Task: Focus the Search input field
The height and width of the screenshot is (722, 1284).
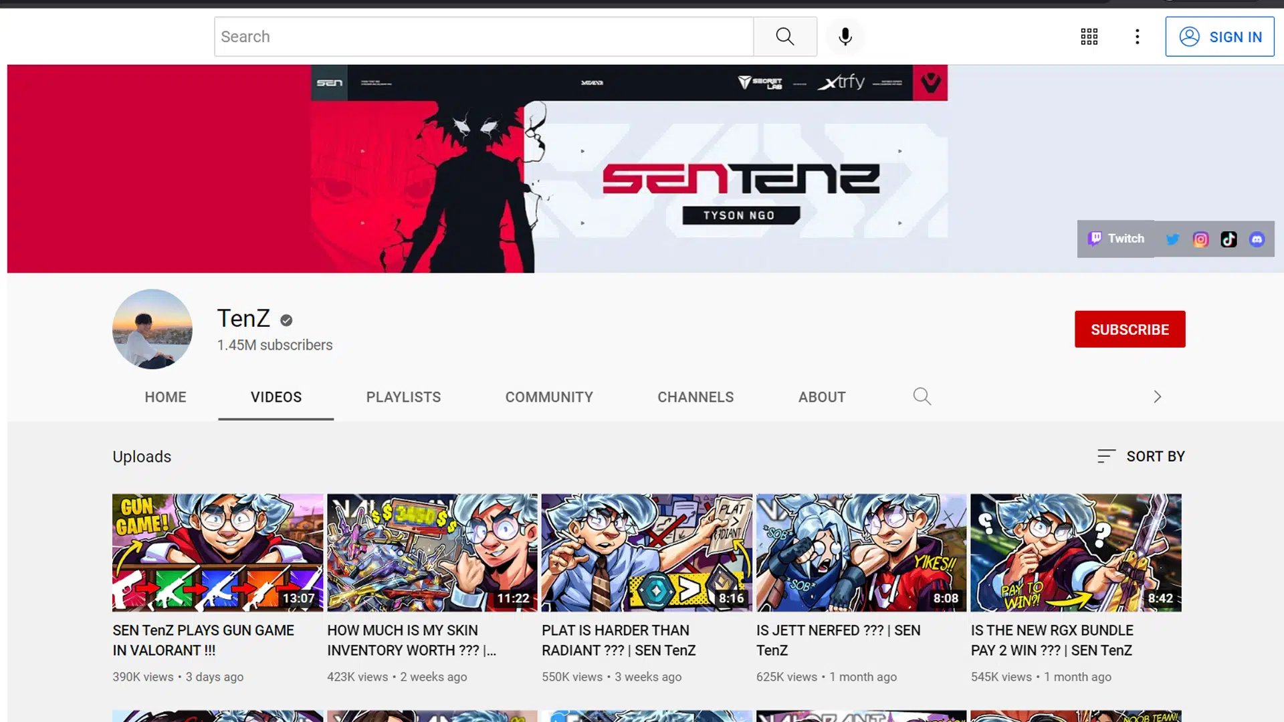Action: (x=484, y=37)
